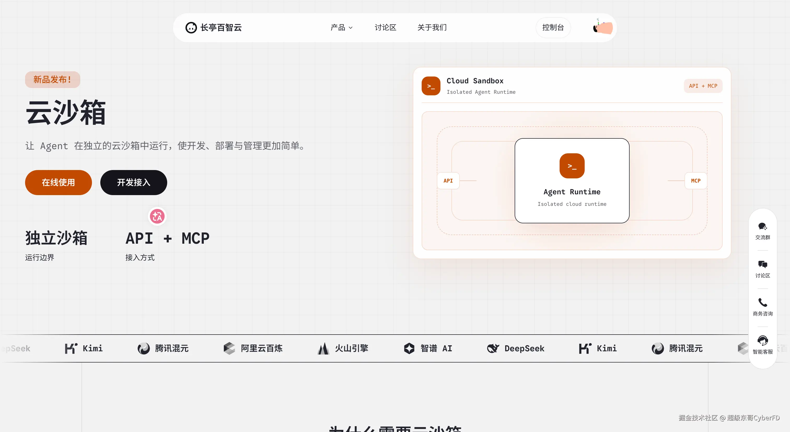Click the pink translate floating icon
Viewport: 790px width, 432px height.
[x=157, y=217]
